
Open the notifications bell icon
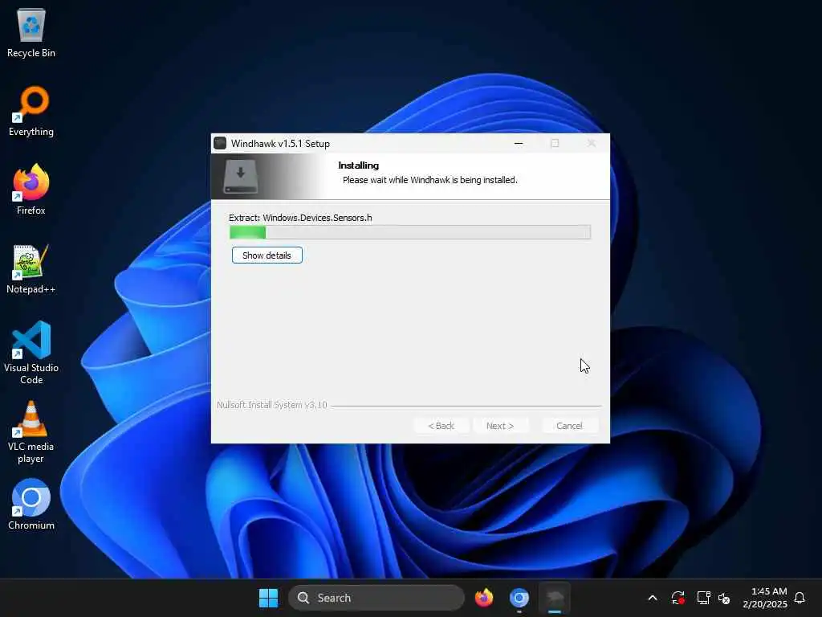click(x=800, y=598)
